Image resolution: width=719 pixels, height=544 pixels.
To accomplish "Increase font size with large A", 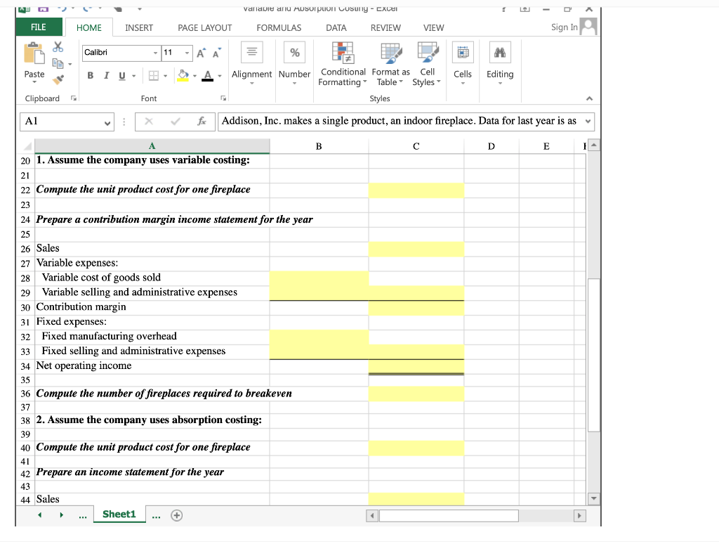I will [202, 53].
